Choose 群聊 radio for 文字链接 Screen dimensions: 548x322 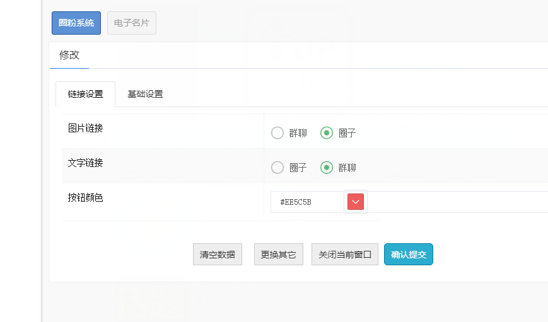[327, 168]
